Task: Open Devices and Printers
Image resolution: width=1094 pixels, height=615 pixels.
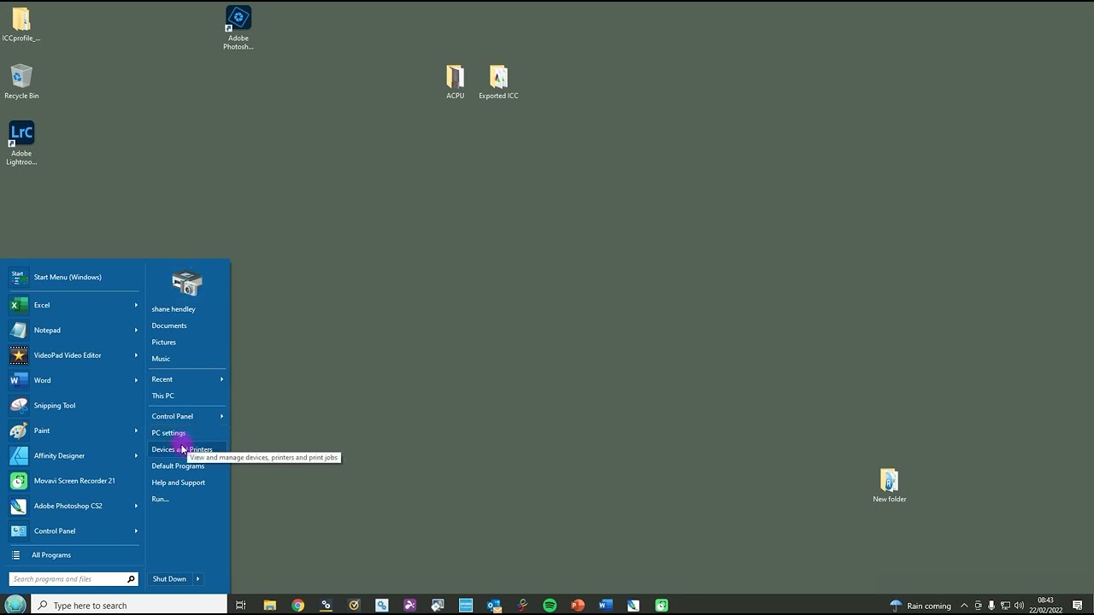Action: coord(182,449)
